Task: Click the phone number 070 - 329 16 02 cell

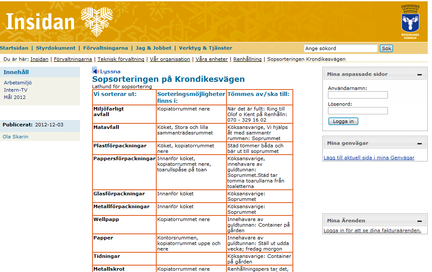Action: tap(259, 114)
